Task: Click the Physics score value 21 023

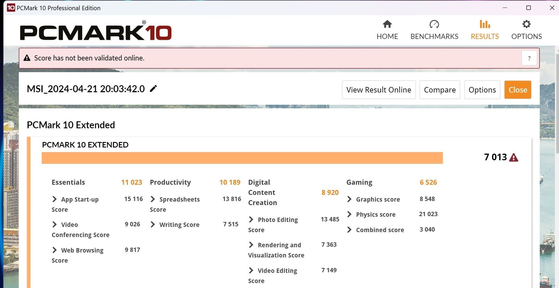Action: click(428, 214)
